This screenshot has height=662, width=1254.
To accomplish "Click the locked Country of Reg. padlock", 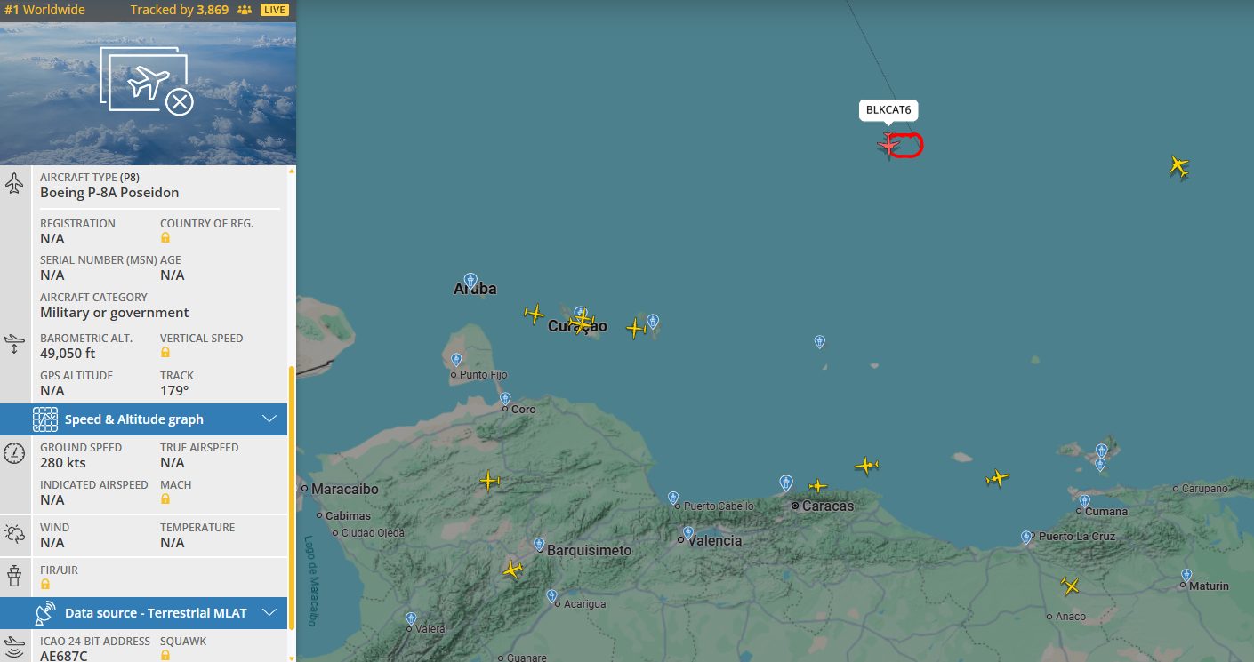I will tap(165, 238).
